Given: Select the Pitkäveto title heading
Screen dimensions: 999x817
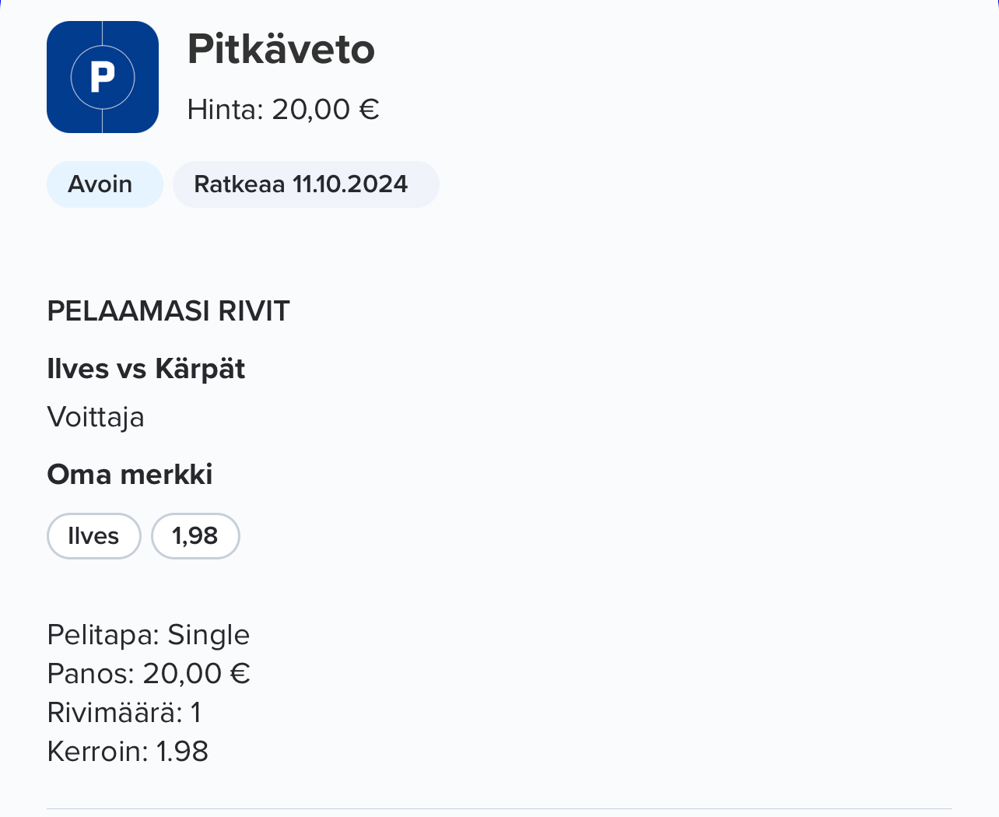Looking at the screenshot, I should pos(281,49).
